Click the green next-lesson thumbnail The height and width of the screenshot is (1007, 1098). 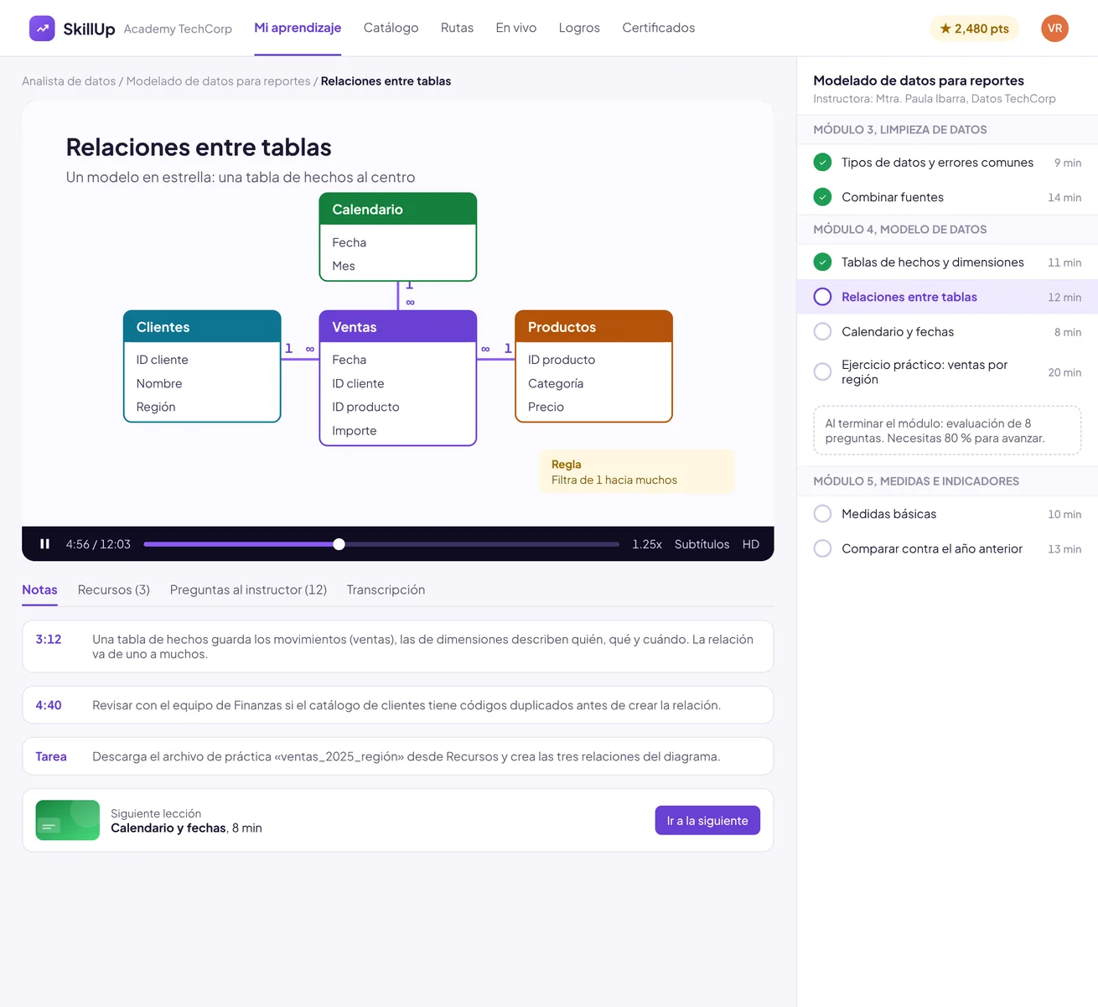tap(68, 820)
